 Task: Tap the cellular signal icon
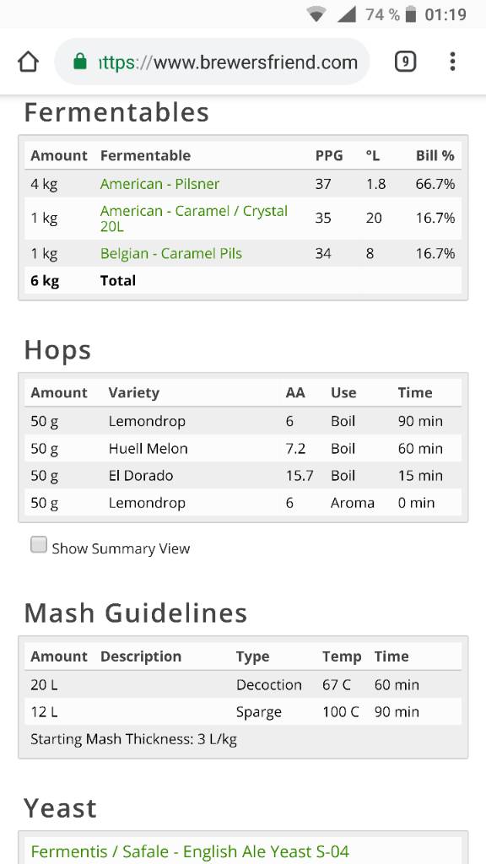point(347,14)
